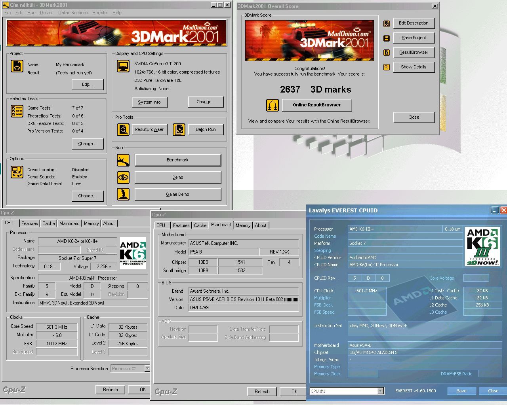This screenshot has height=405, width=507.
Task: Click the Selected Tests checklist icon
Action: coord(17,111)
